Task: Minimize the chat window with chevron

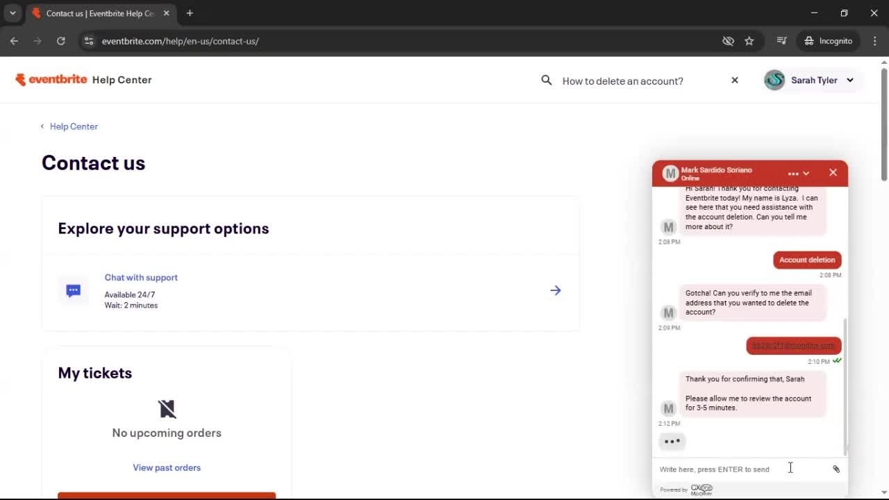Action: [806, 174]
